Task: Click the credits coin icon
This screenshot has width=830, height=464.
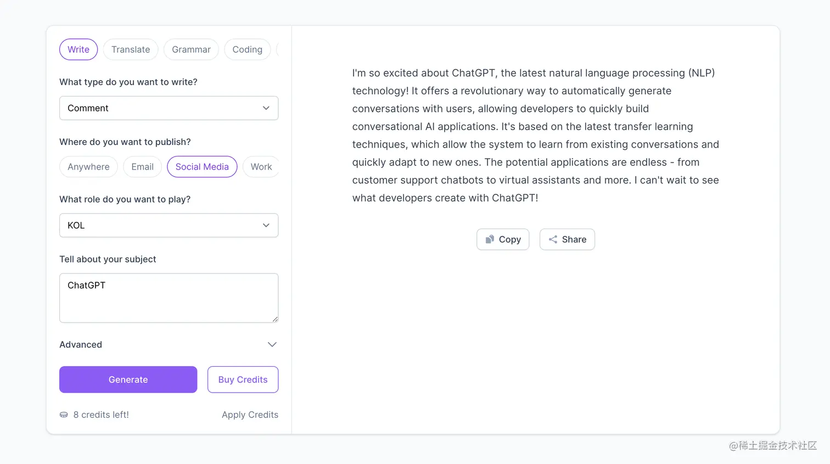Action: (64, 415)
